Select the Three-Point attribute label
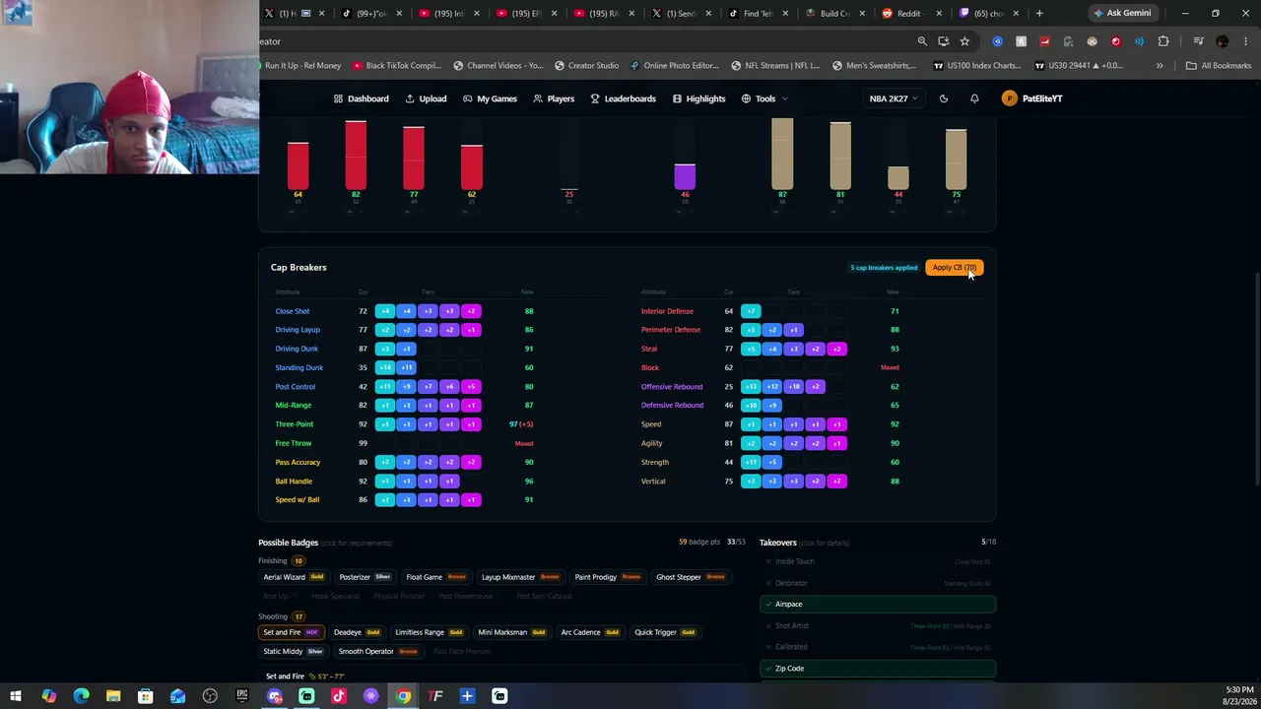The image size is (1261, 709). pyautogui.click(x=295, y=424)
